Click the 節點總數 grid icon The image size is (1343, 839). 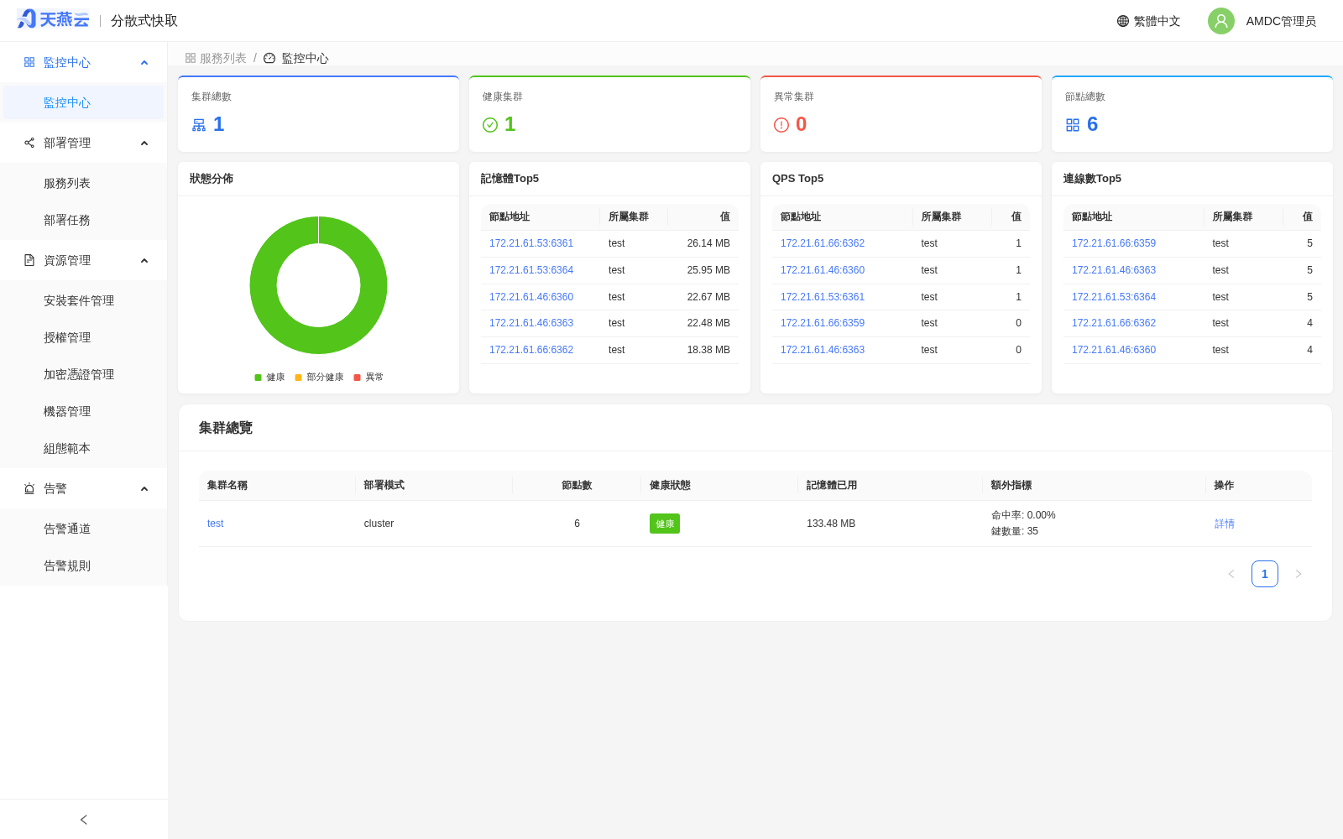click(1073, 125)
